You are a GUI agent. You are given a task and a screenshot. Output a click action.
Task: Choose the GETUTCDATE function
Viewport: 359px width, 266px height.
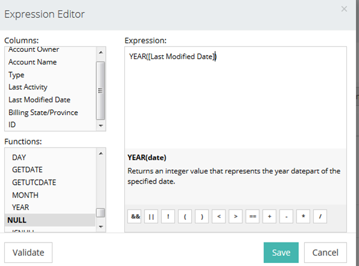coord(34,182)
